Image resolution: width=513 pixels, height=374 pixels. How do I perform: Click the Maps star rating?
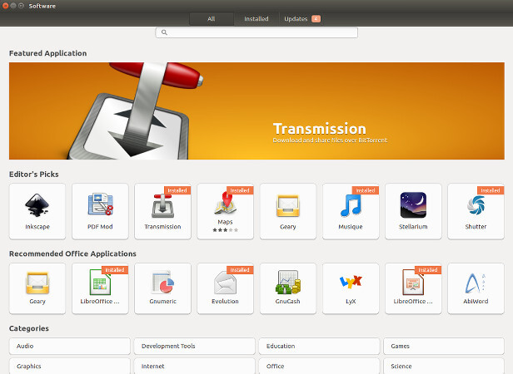225,230
